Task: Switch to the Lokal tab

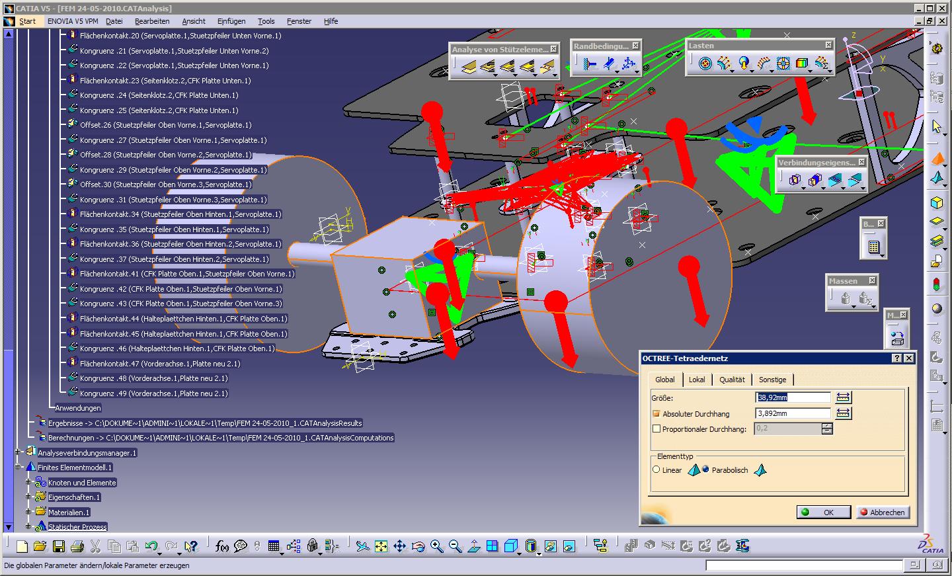Action: [697, 380]
